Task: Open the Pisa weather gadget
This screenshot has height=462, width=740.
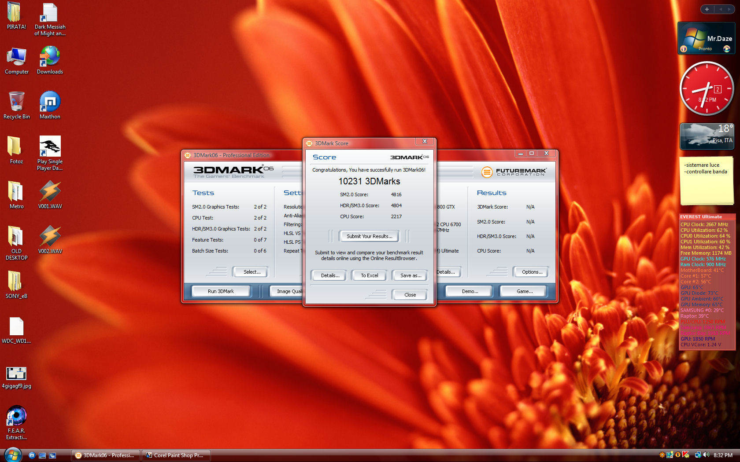Action: pos(707,136)
